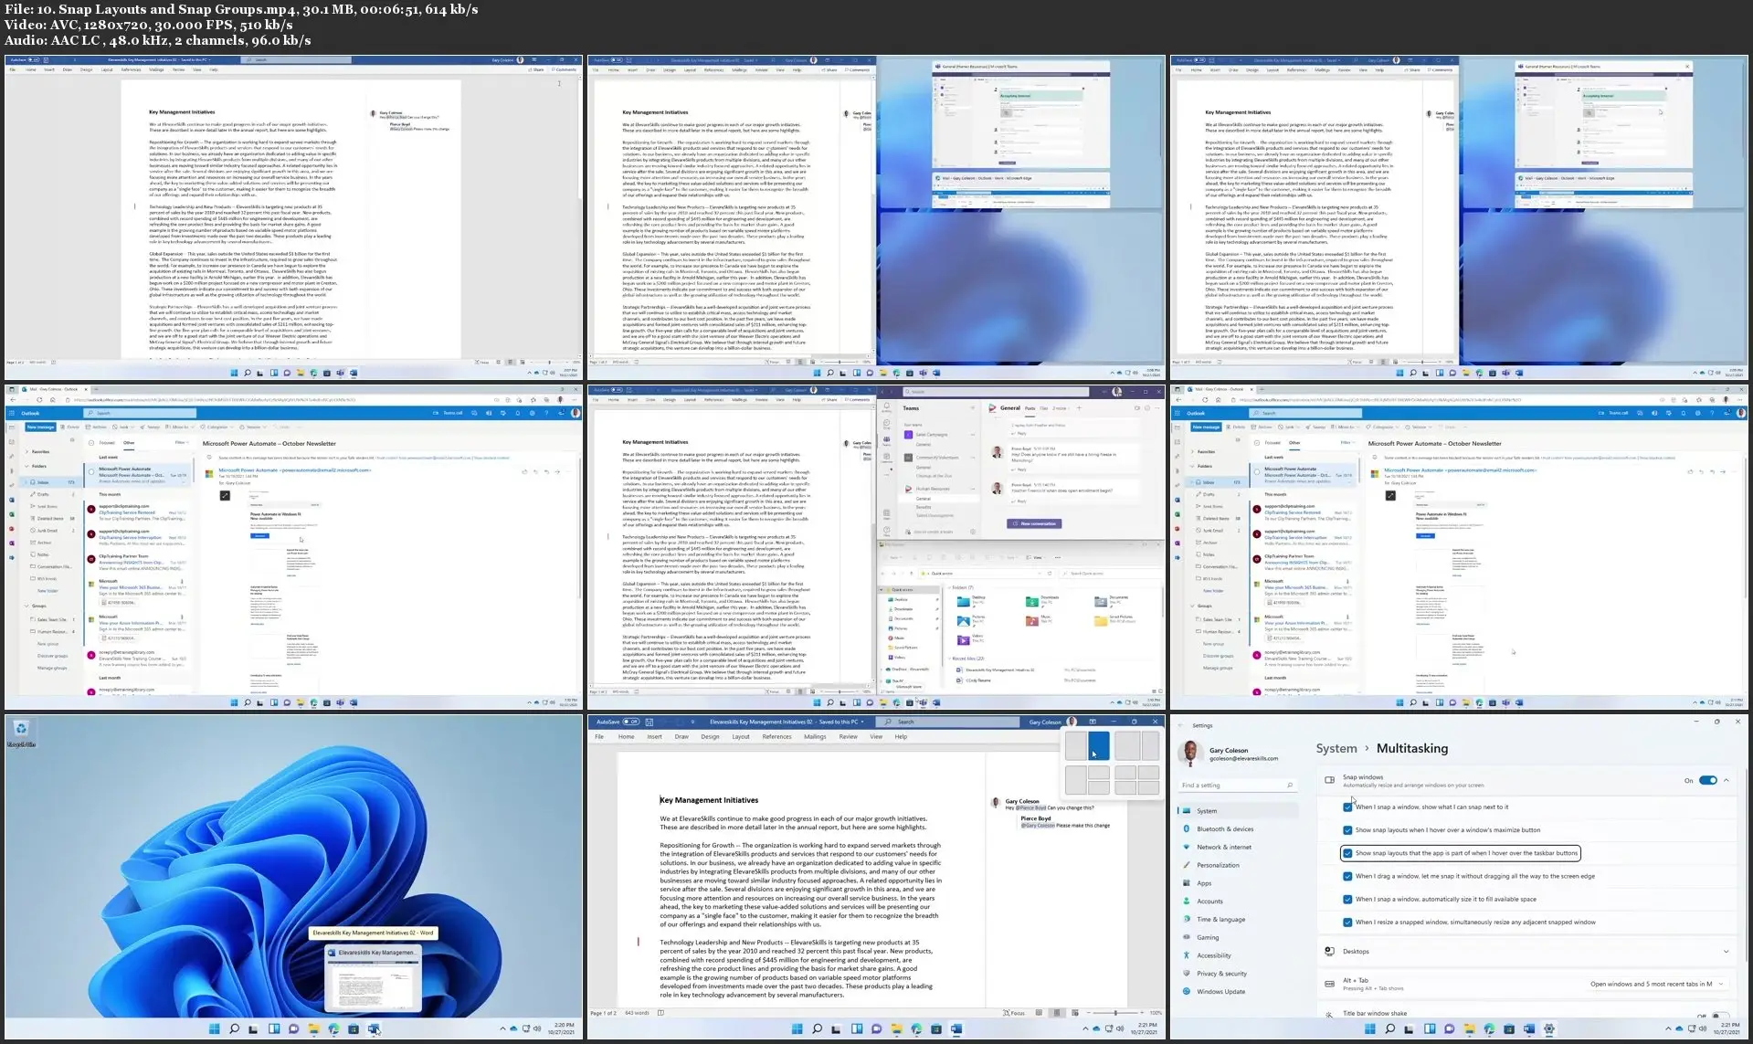Open the Mailings tab in bottom Word frame

815,736
